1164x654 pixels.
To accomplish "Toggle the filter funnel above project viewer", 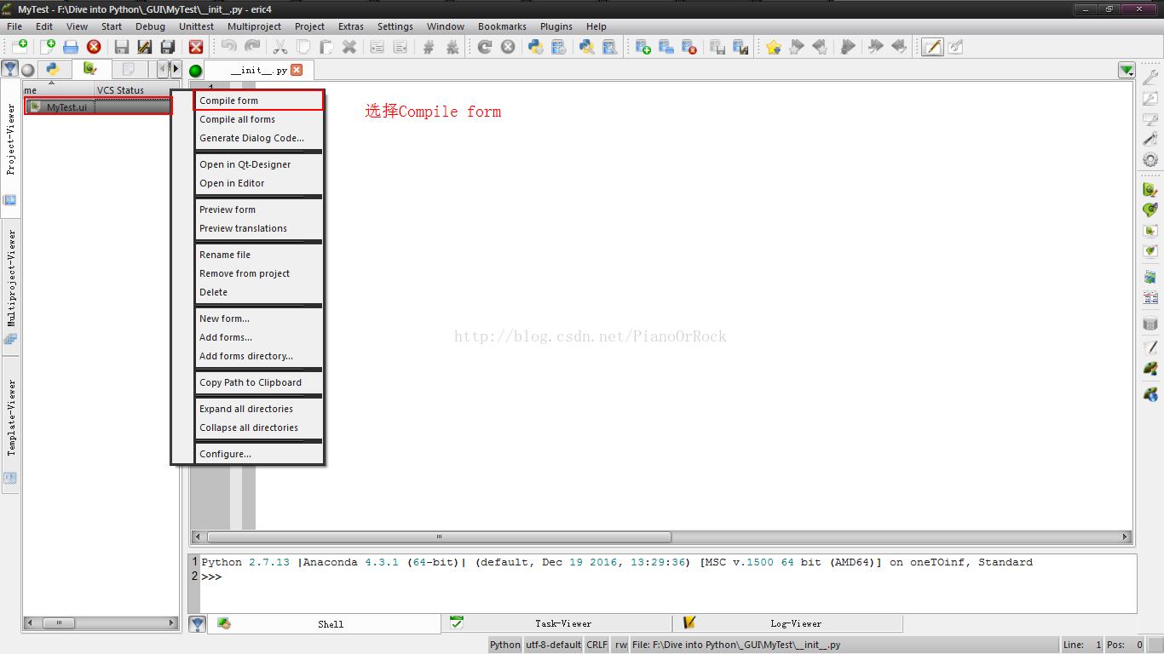I will pyautogui.click(x=9, y=69).
